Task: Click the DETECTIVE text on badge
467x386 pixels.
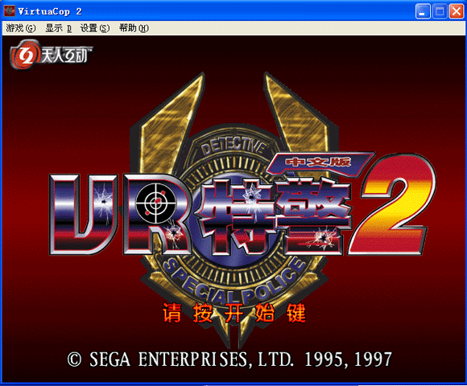Action: click(x=233, y=146)
